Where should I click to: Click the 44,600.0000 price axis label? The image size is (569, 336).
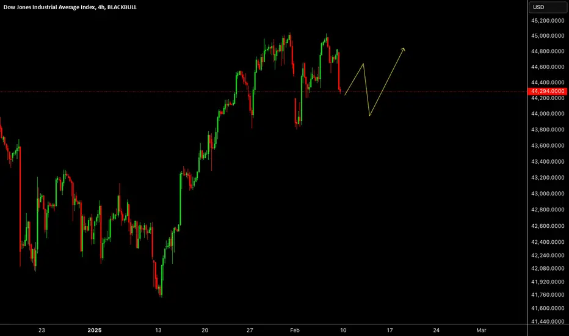tap(548, 67)
